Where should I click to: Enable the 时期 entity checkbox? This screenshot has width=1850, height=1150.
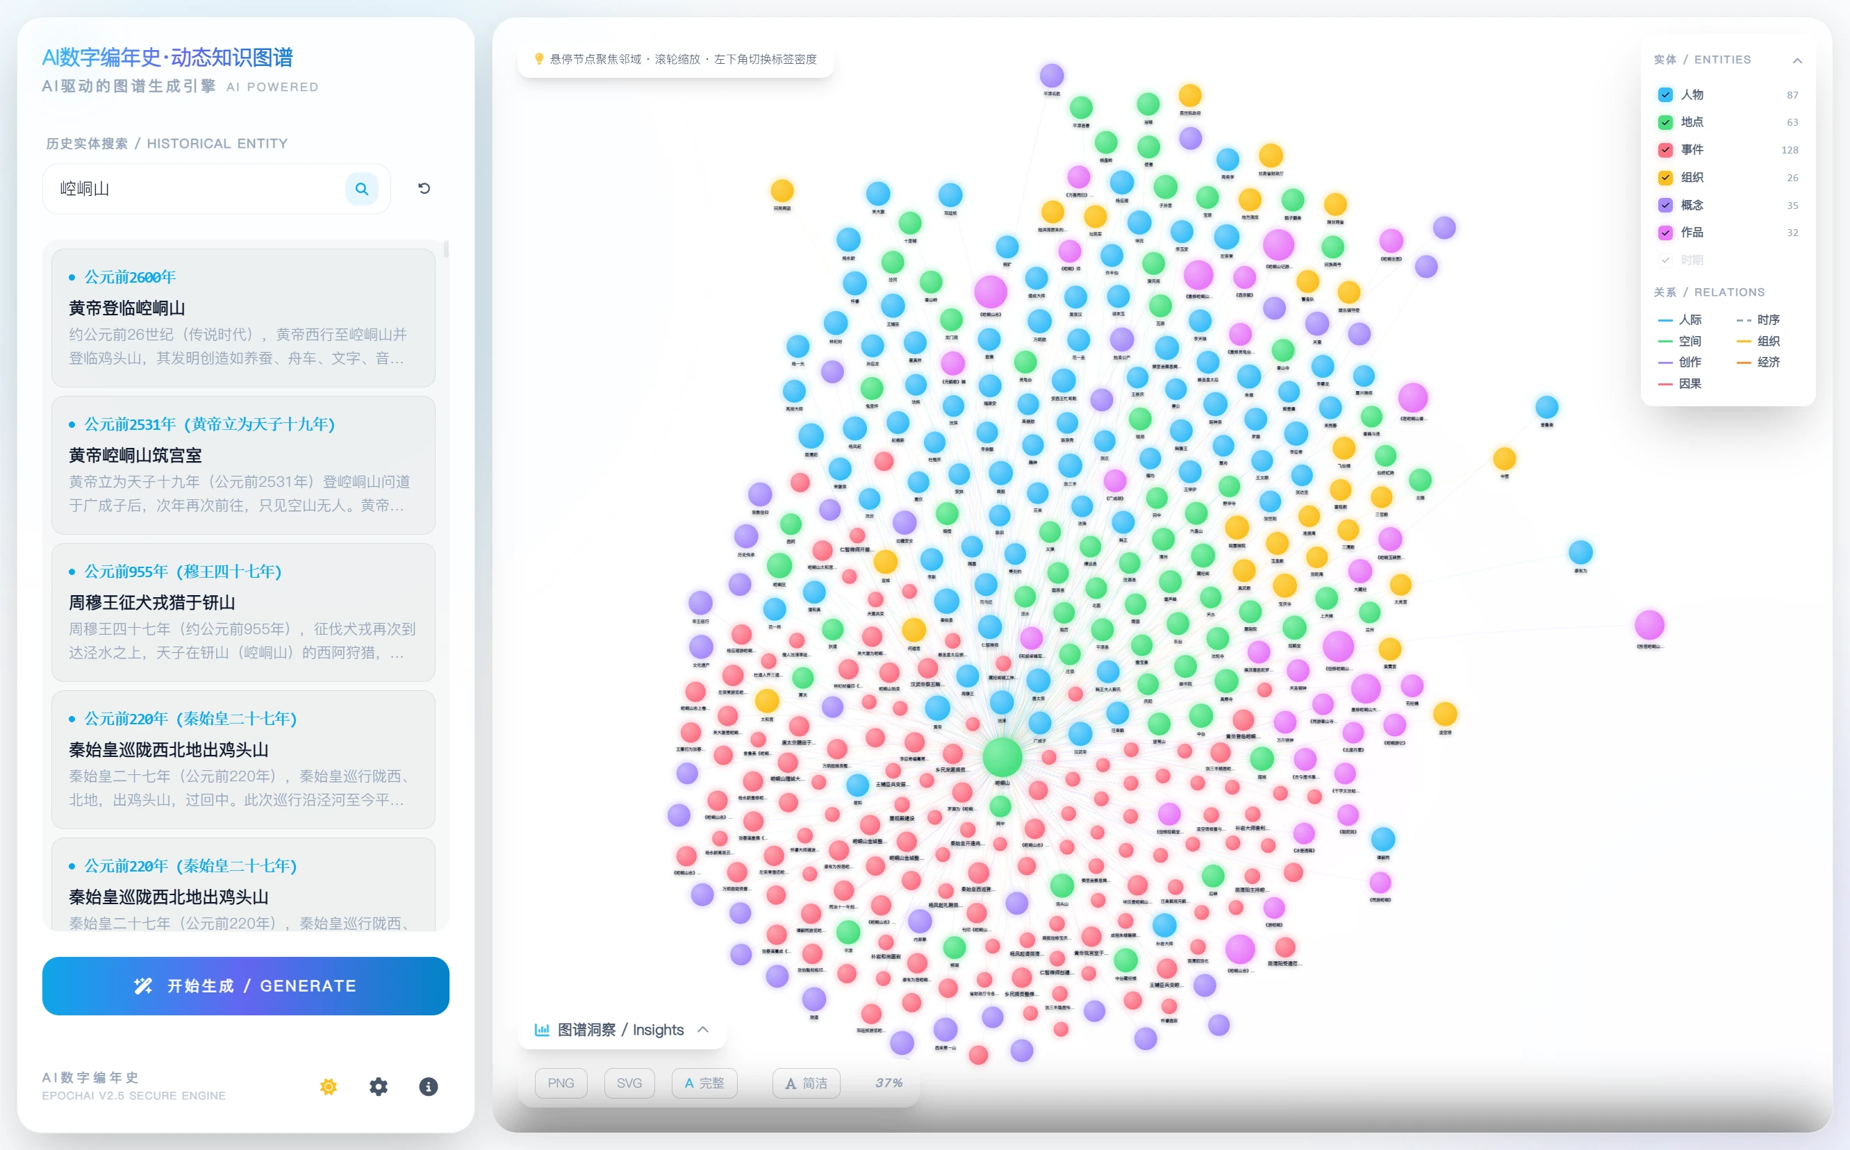click(x=1665, y=260)
